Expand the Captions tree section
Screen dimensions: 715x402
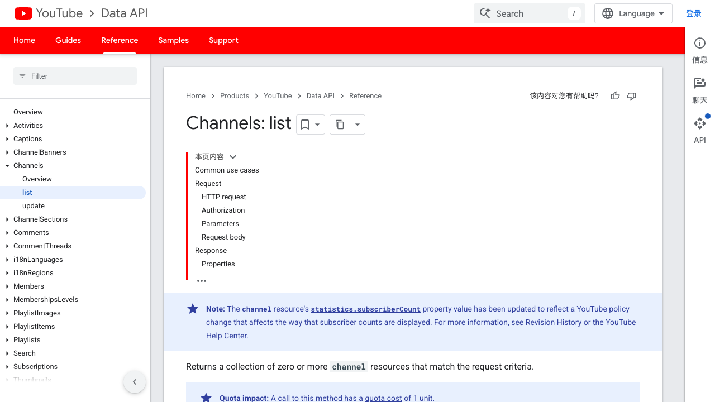[7, 139]
